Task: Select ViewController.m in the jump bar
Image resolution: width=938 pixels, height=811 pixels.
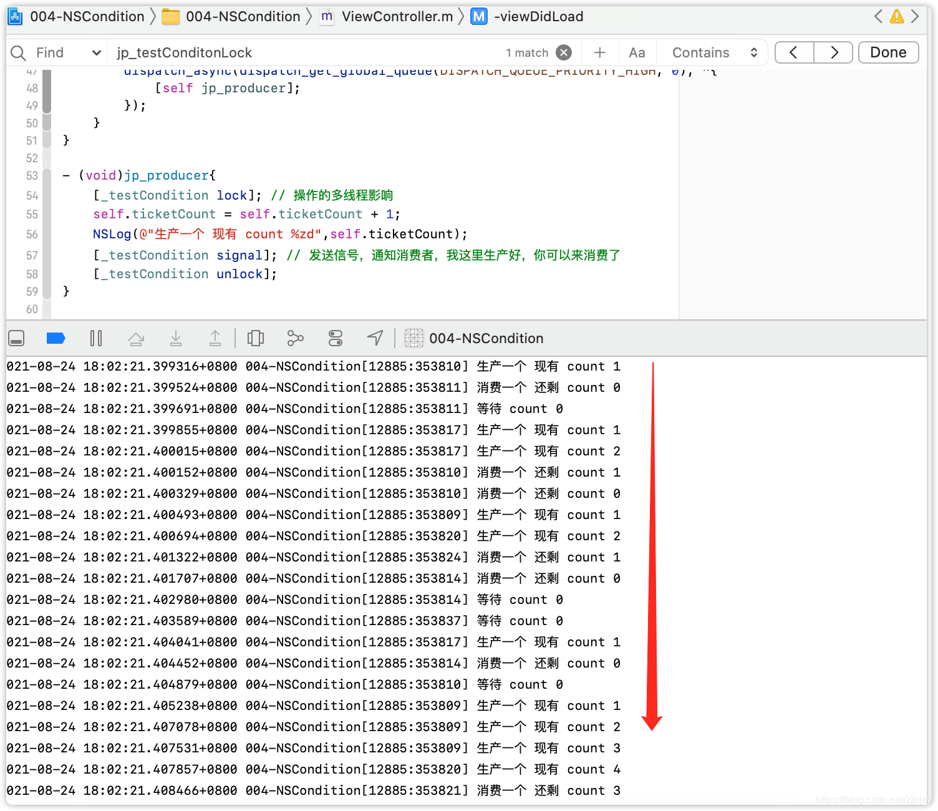Action: point(387,17)
